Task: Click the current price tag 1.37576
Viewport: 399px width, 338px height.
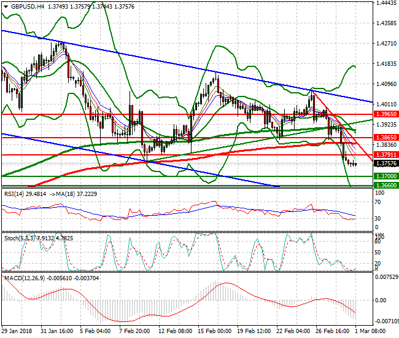Action: [385, 163]
